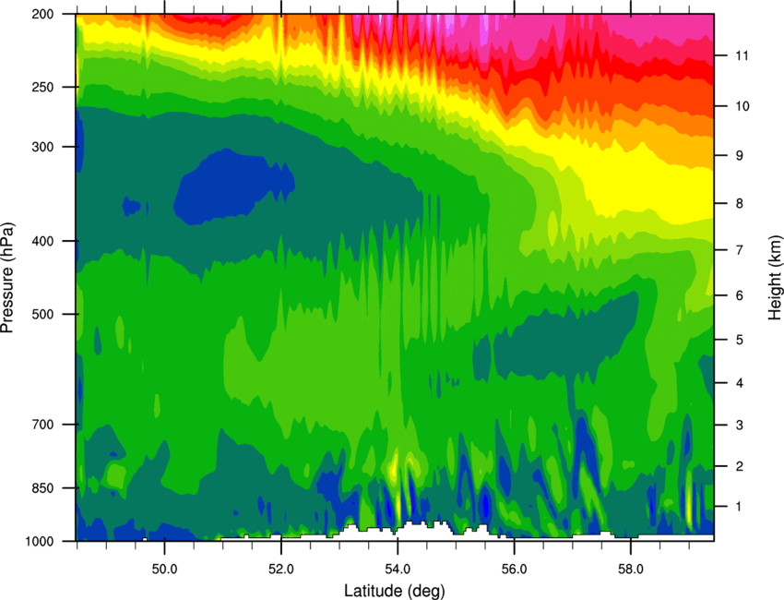Viewport: 784px width, 600px height.
Task: Pick the 1 km height label
Action: (x=740, y=507)
